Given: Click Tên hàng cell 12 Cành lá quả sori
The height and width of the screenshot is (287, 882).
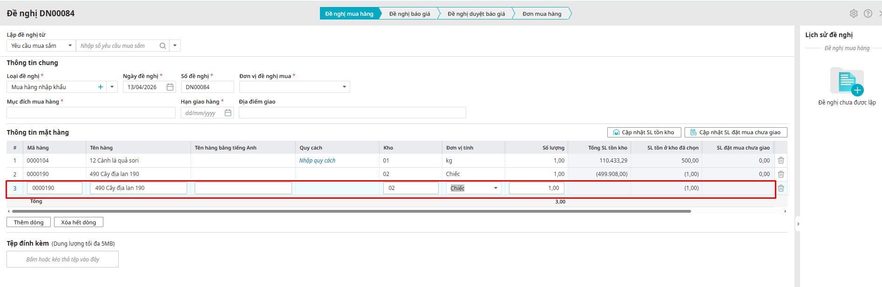Looking at the screenshot, I should pos(114,161).
